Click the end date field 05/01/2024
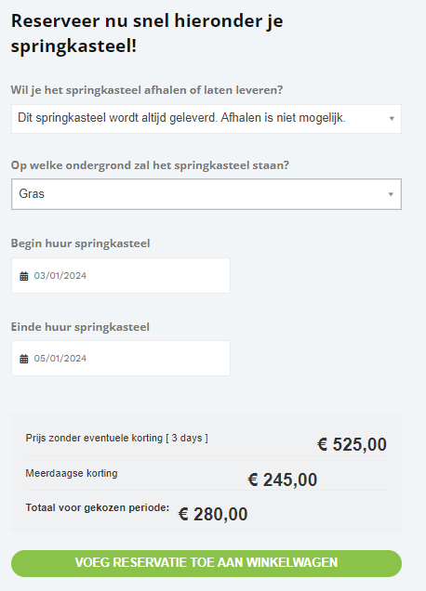The width and height of the screenshot is (426, 591). click(x=121, y=358)
